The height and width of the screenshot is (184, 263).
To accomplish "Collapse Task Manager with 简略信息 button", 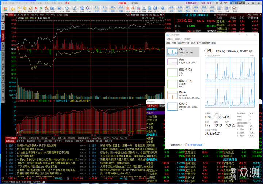I will 175,145.
